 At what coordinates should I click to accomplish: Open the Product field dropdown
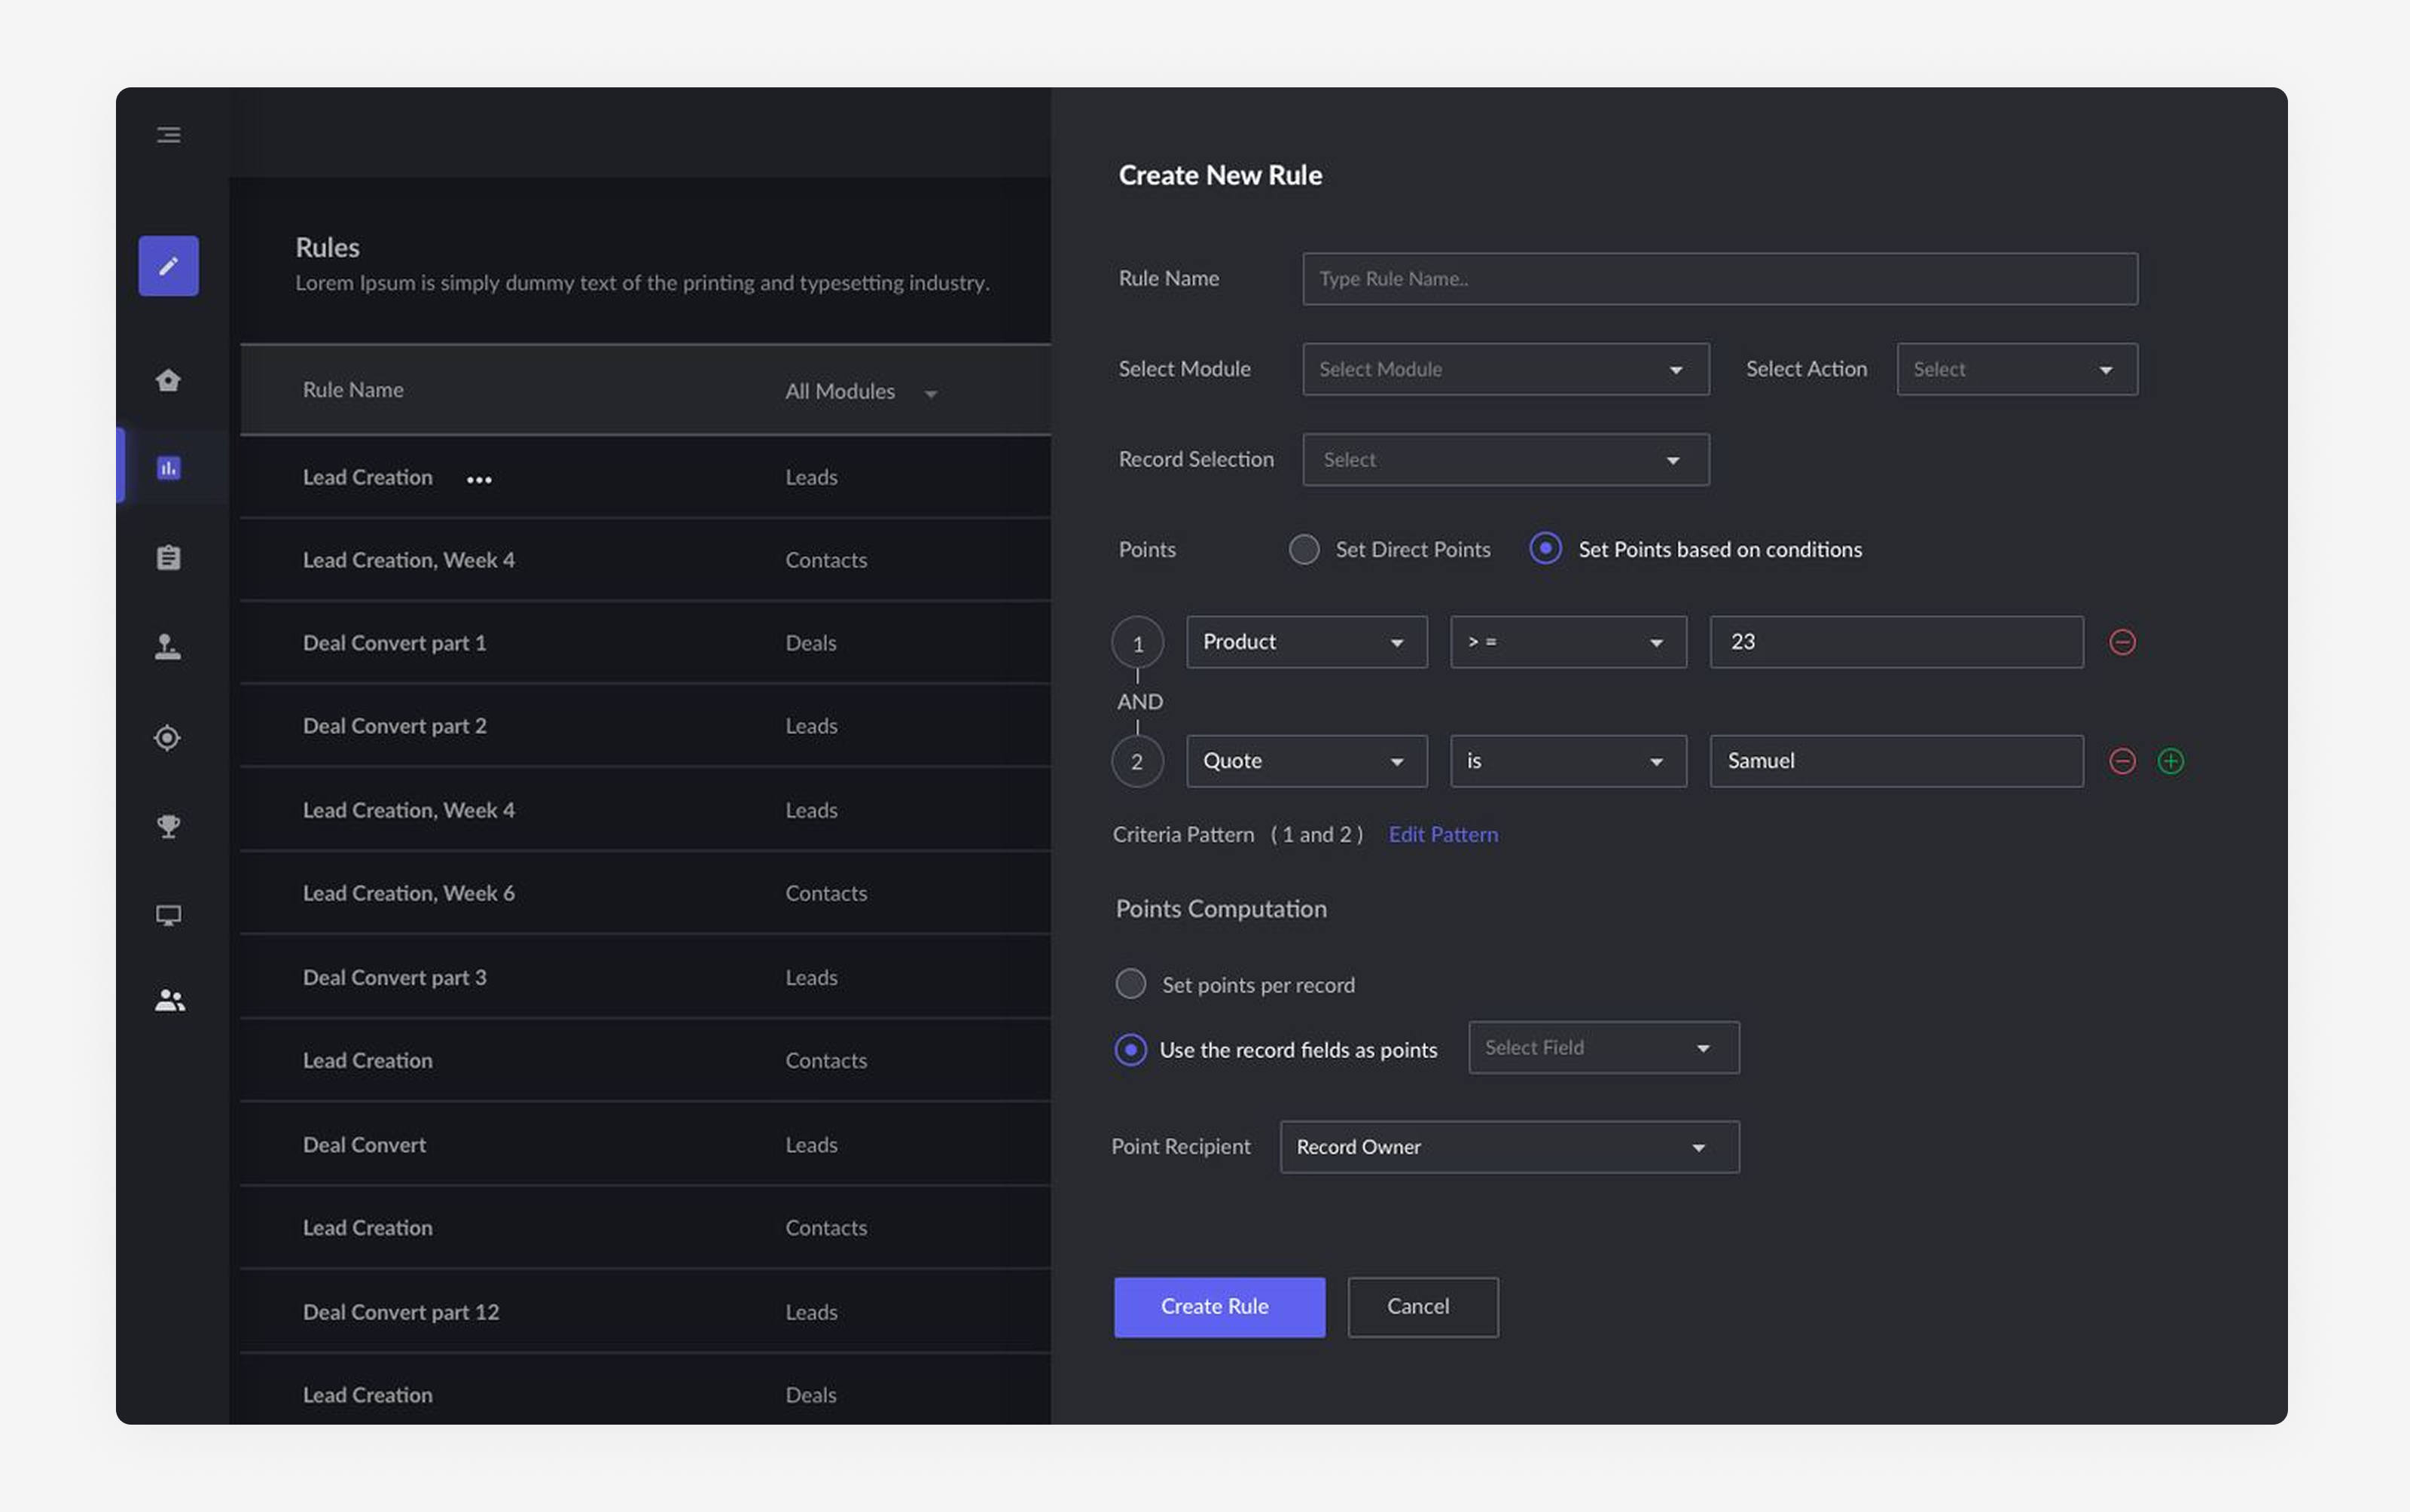(1306, 642)
